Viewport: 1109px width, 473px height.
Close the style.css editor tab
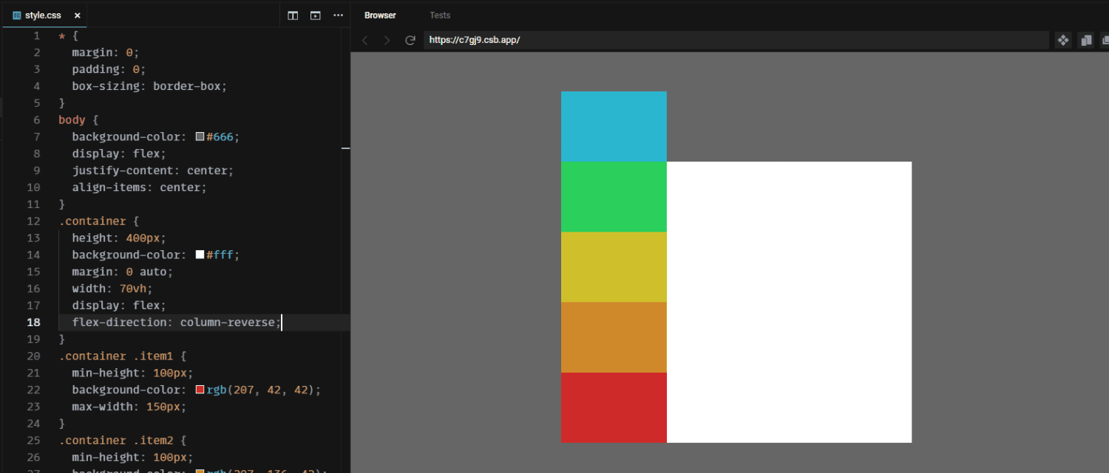pos(78,15)
